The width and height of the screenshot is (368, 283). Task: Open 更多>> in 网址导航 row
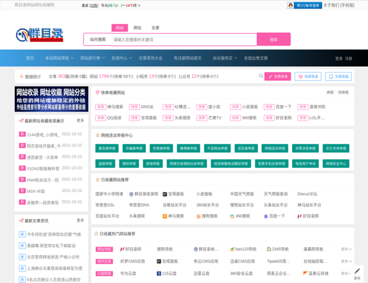point(346,249)
